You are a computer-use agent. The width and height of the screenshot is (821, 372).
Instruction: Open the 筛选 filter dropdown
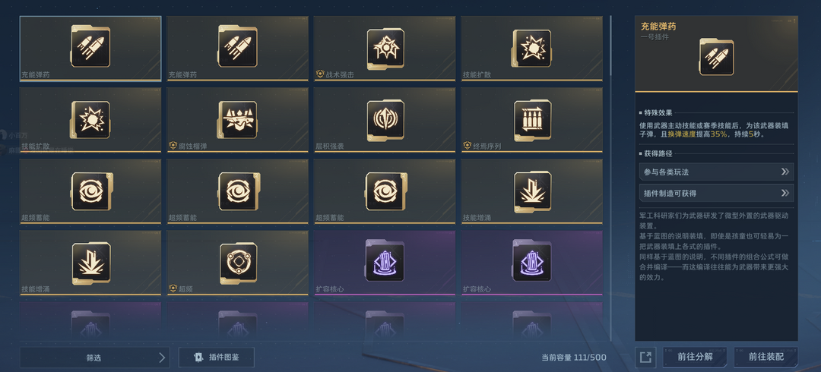tap(95, 358)
